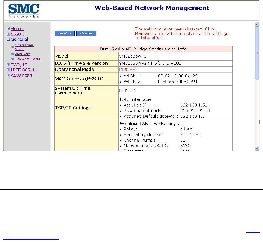
Task: Open the Password submenu link
Action: click(x=23, y=54)
